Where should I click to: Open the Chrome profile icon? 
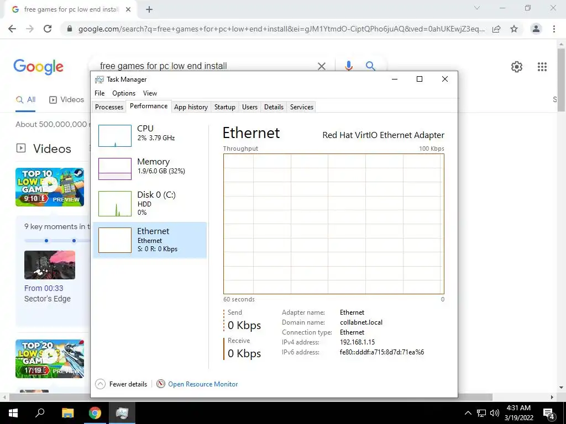[536, 29]
